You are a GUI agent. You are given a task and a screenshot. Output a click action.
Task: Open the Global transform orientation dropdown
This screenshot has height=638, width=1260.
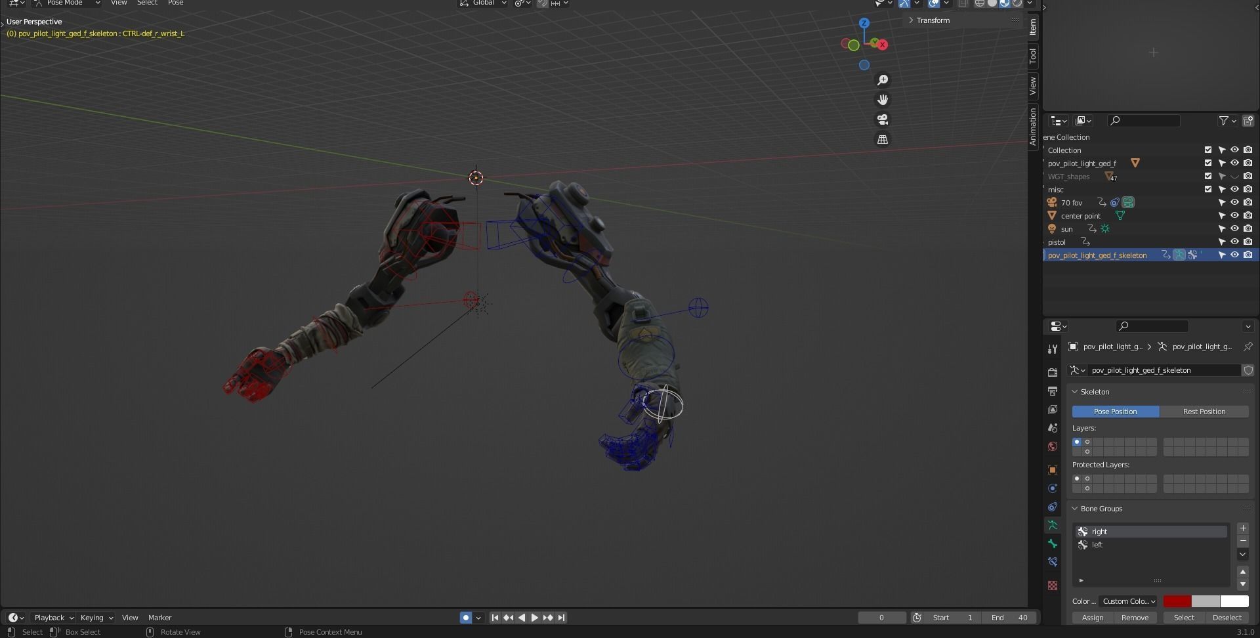pos(484,3)
